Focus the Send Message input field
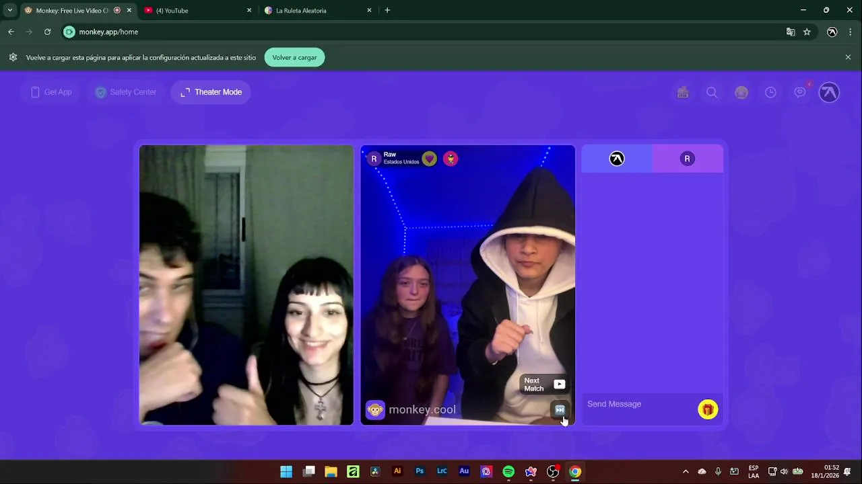 638,404
